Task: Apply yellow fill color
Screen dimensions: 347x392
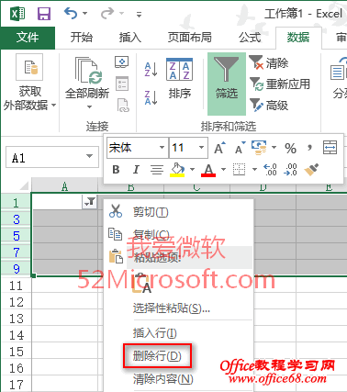Action: [177, 170]
